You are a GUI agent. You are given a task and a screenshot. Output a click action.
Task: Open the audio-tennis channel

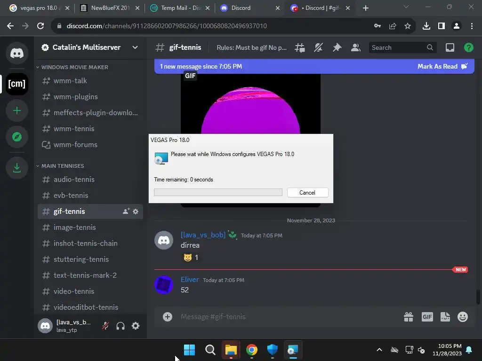coord(90,179)
